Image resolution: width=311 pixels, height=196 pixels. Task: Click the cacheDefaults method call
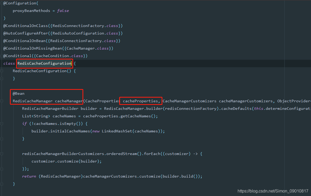(236, 109)
